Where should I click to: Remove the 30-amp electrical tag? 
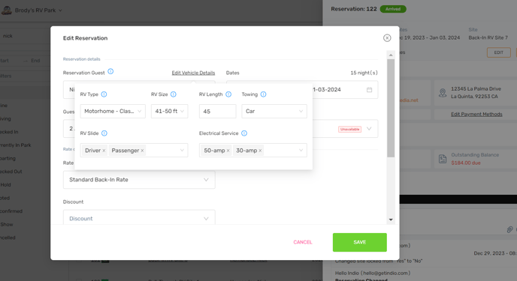tap(260, 151)
